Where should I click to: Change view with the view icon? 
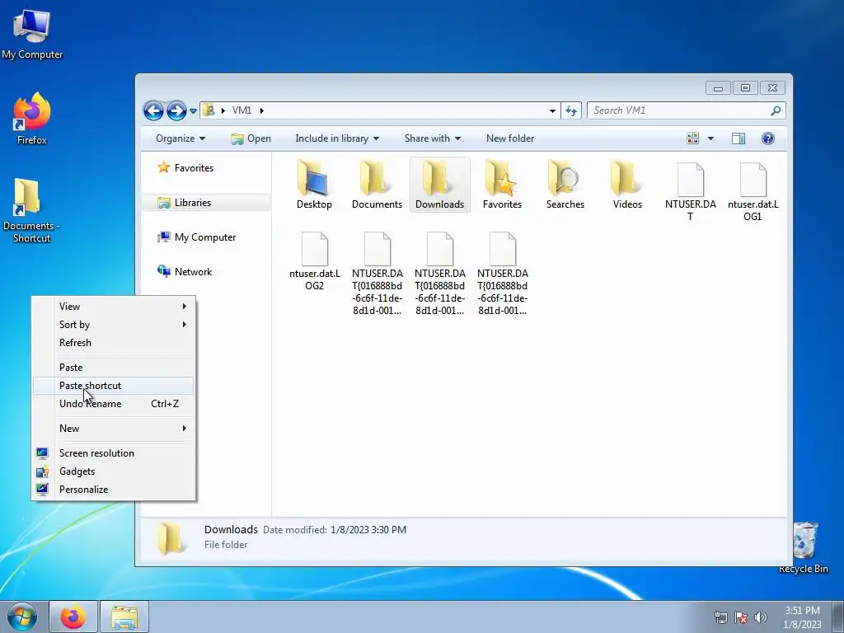tap(692, 138)
